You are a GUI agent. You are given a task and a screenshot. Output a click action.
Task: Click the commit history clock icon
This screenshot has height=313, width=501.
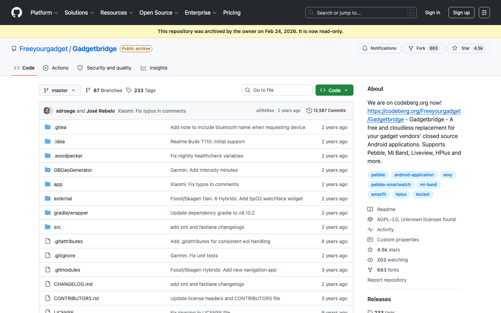point(309,111)
